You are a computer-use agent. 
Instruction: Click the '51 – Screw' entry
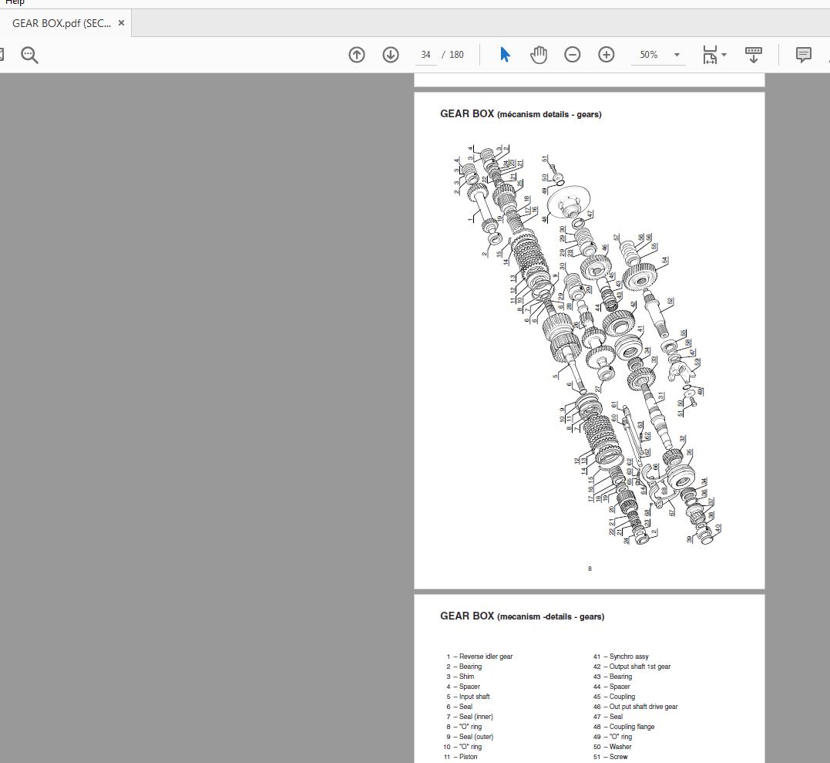[610, 757]
